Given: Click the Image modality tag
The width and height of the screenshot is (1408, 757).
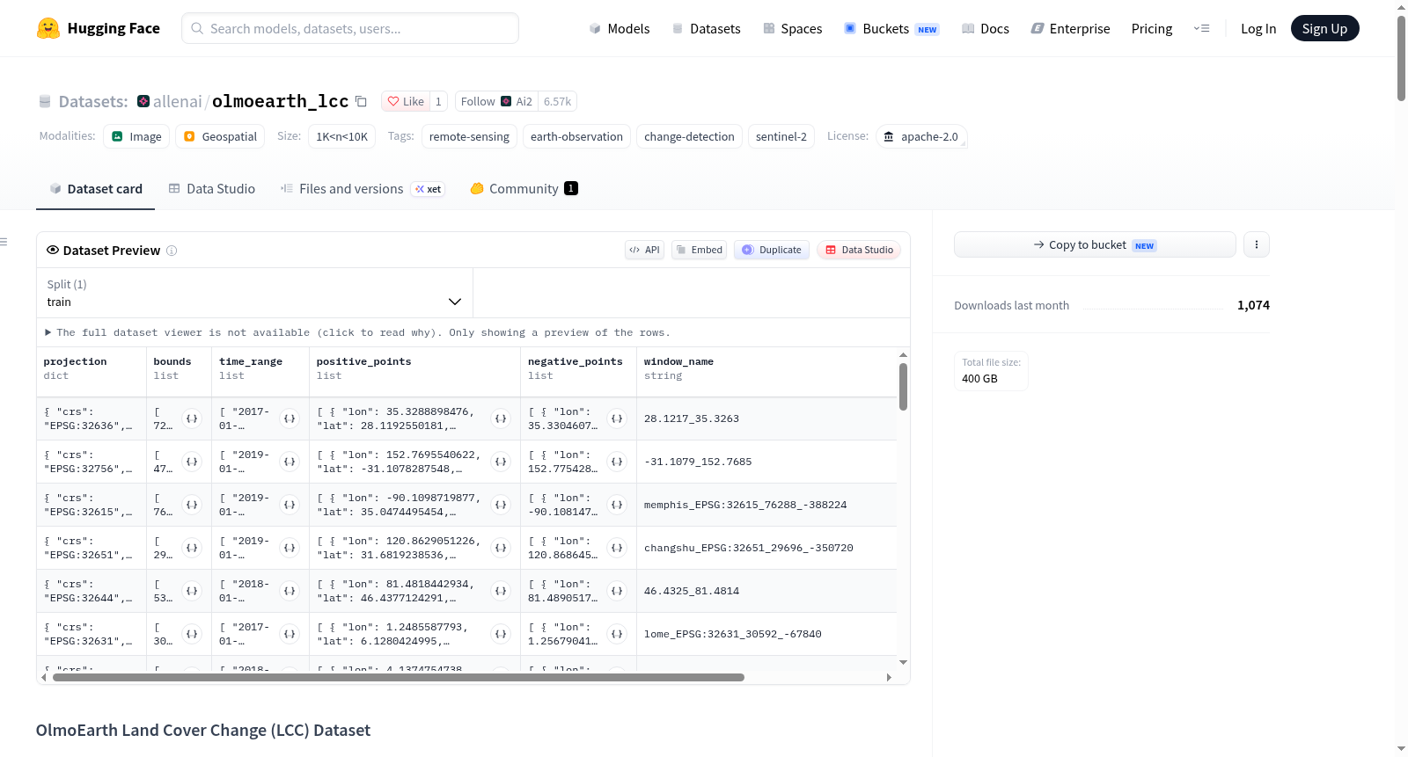Looking at the screenshot, I should click(x=136, y=136).
